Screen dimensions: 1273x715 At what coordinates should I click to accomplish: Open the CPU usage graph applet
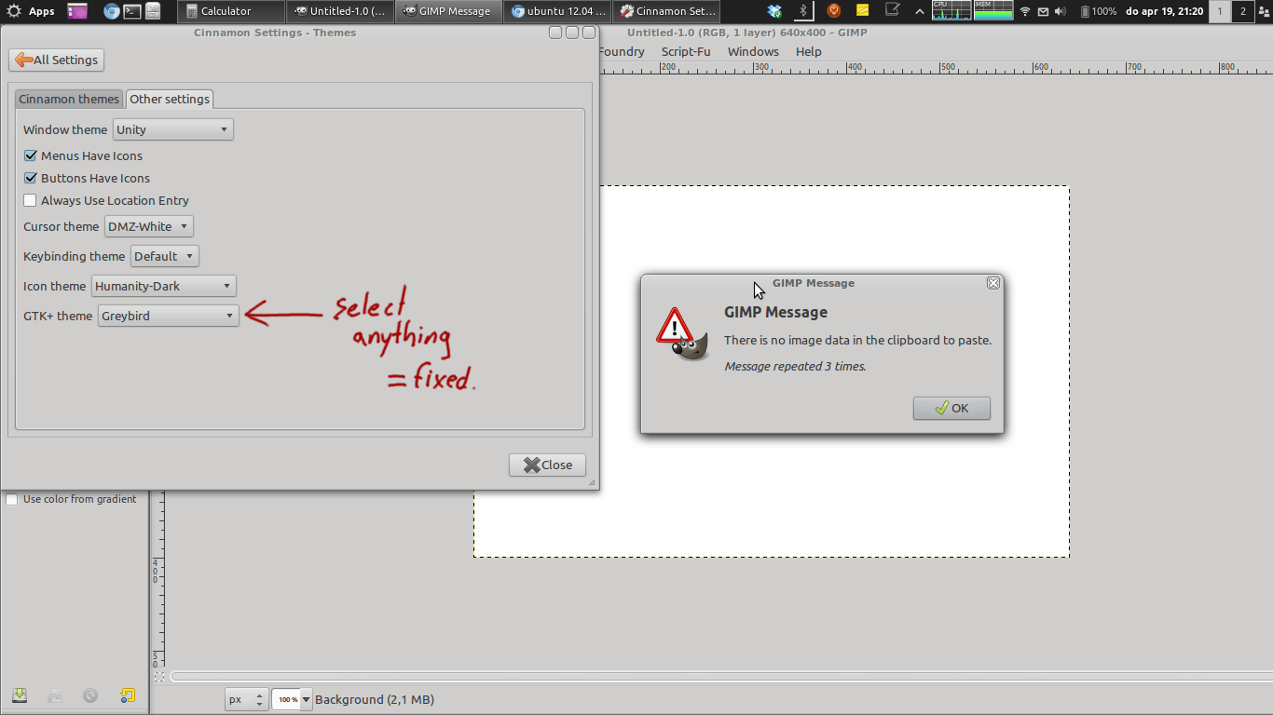pyautogui.click(x=951, y=11)
